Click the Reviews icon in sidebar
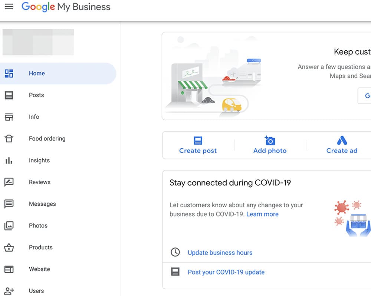371x296 pixels. 9,182
